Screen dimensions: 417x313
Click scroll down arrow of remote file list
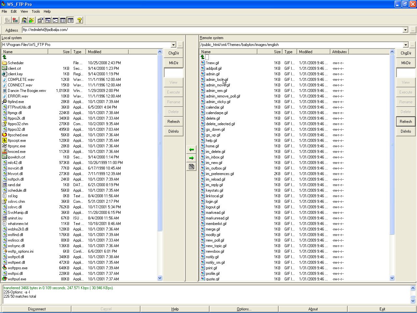pyautogui.click(x=392, y=278)
